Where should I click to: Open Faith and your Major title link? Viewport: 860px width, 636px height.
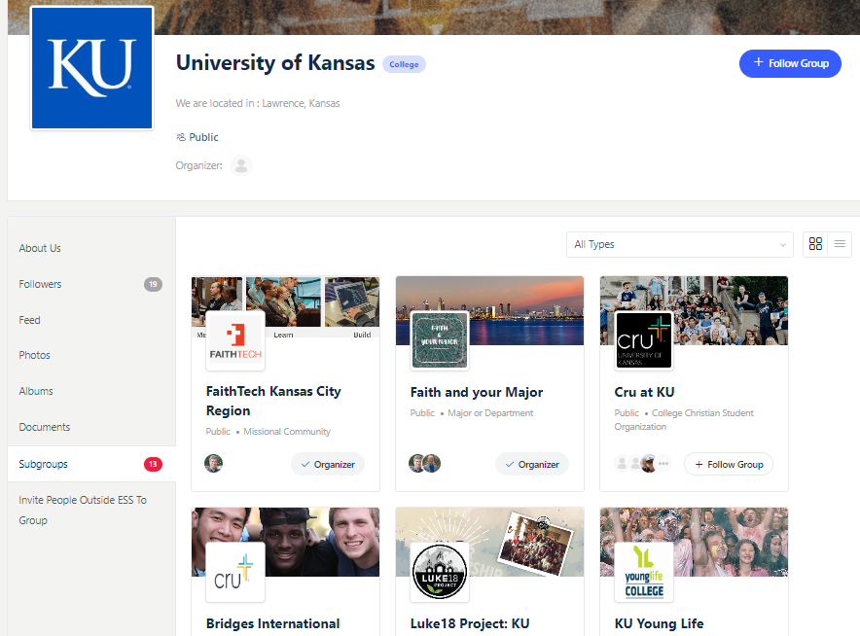coord(477,392)
